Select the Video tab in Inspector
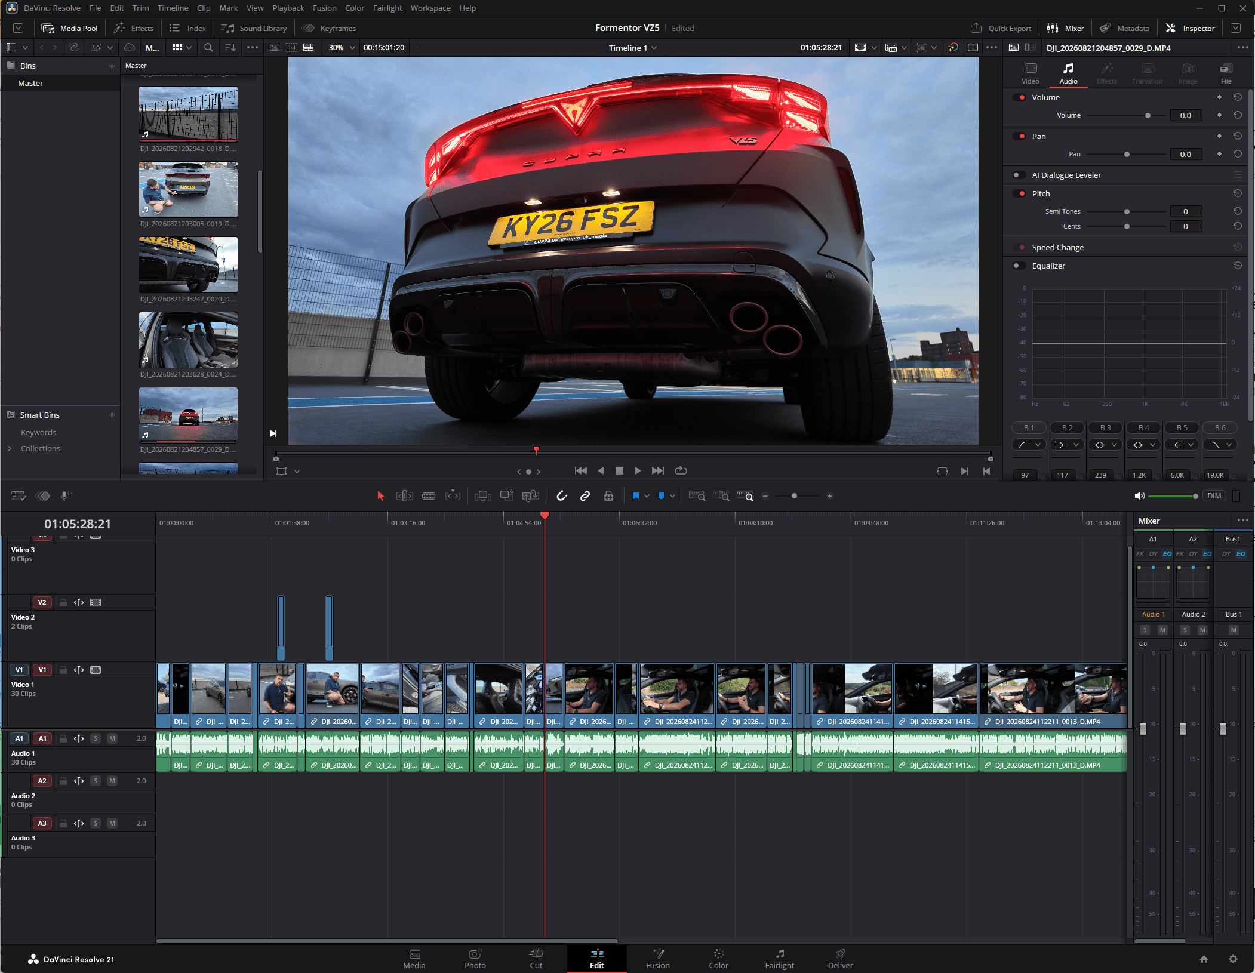This screenshot has height=973, width=1255. click(1030, 73)
